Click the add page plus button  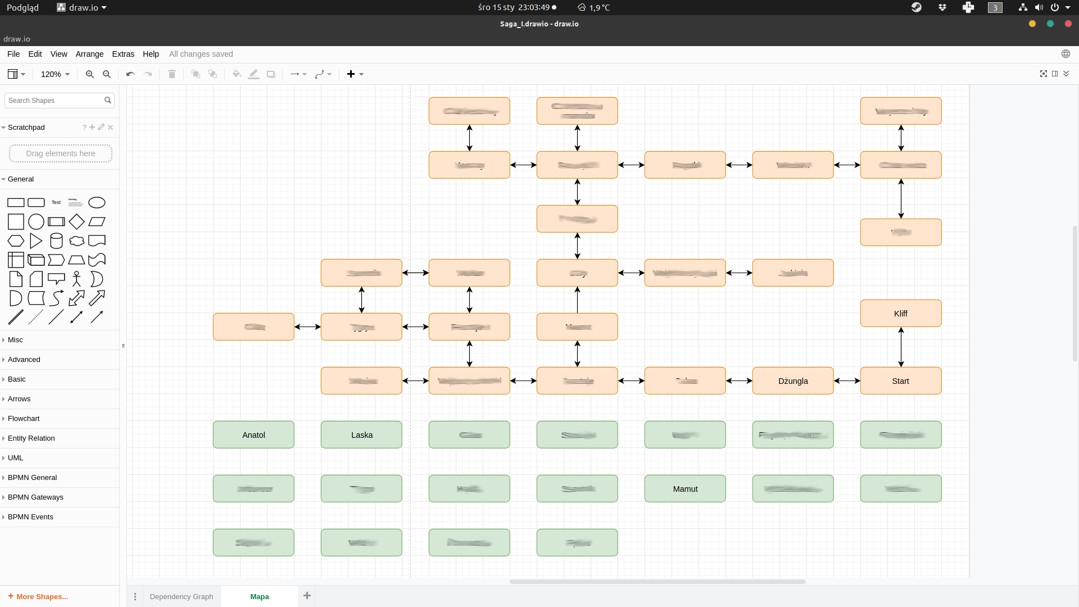click(x=307, y=596)
